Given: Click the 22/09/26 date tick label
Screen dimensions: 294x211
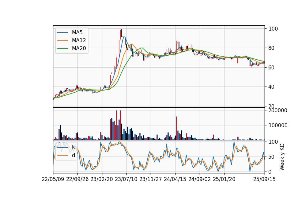Looking at the screenshot, I should coord(77,179).
